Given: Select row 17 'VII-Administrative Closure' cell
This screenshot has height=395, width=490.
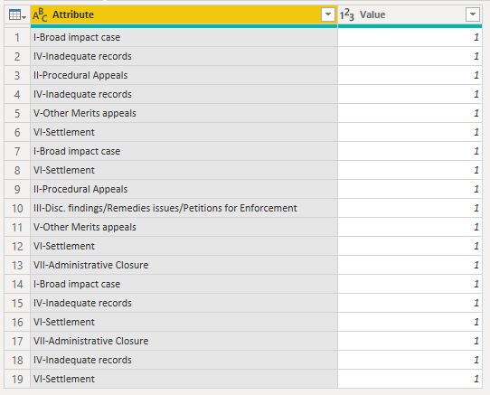Looking at the screenshot, I should pyautogui.click(x=184, y=341).
